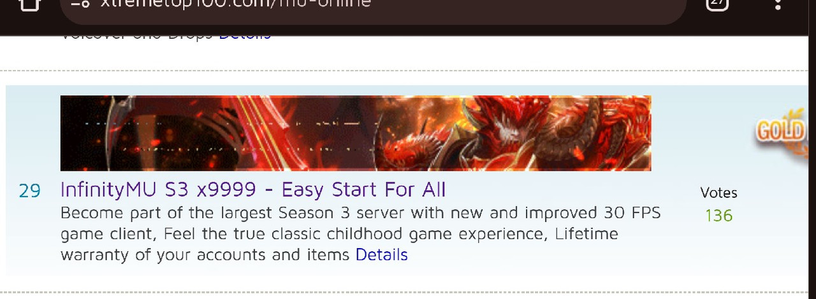816x299 pixels.
Task: Click the words "Easy Start For All"
Action: click(x=363, y=190)
